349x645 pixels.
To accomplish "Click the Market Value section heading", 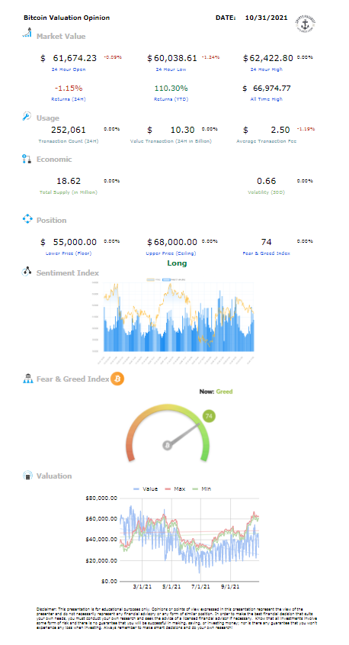I will click(x=61, y=36).
